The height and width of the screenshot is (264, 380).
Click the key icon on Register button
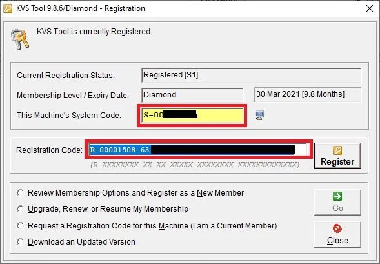click(x=337, y=150)
